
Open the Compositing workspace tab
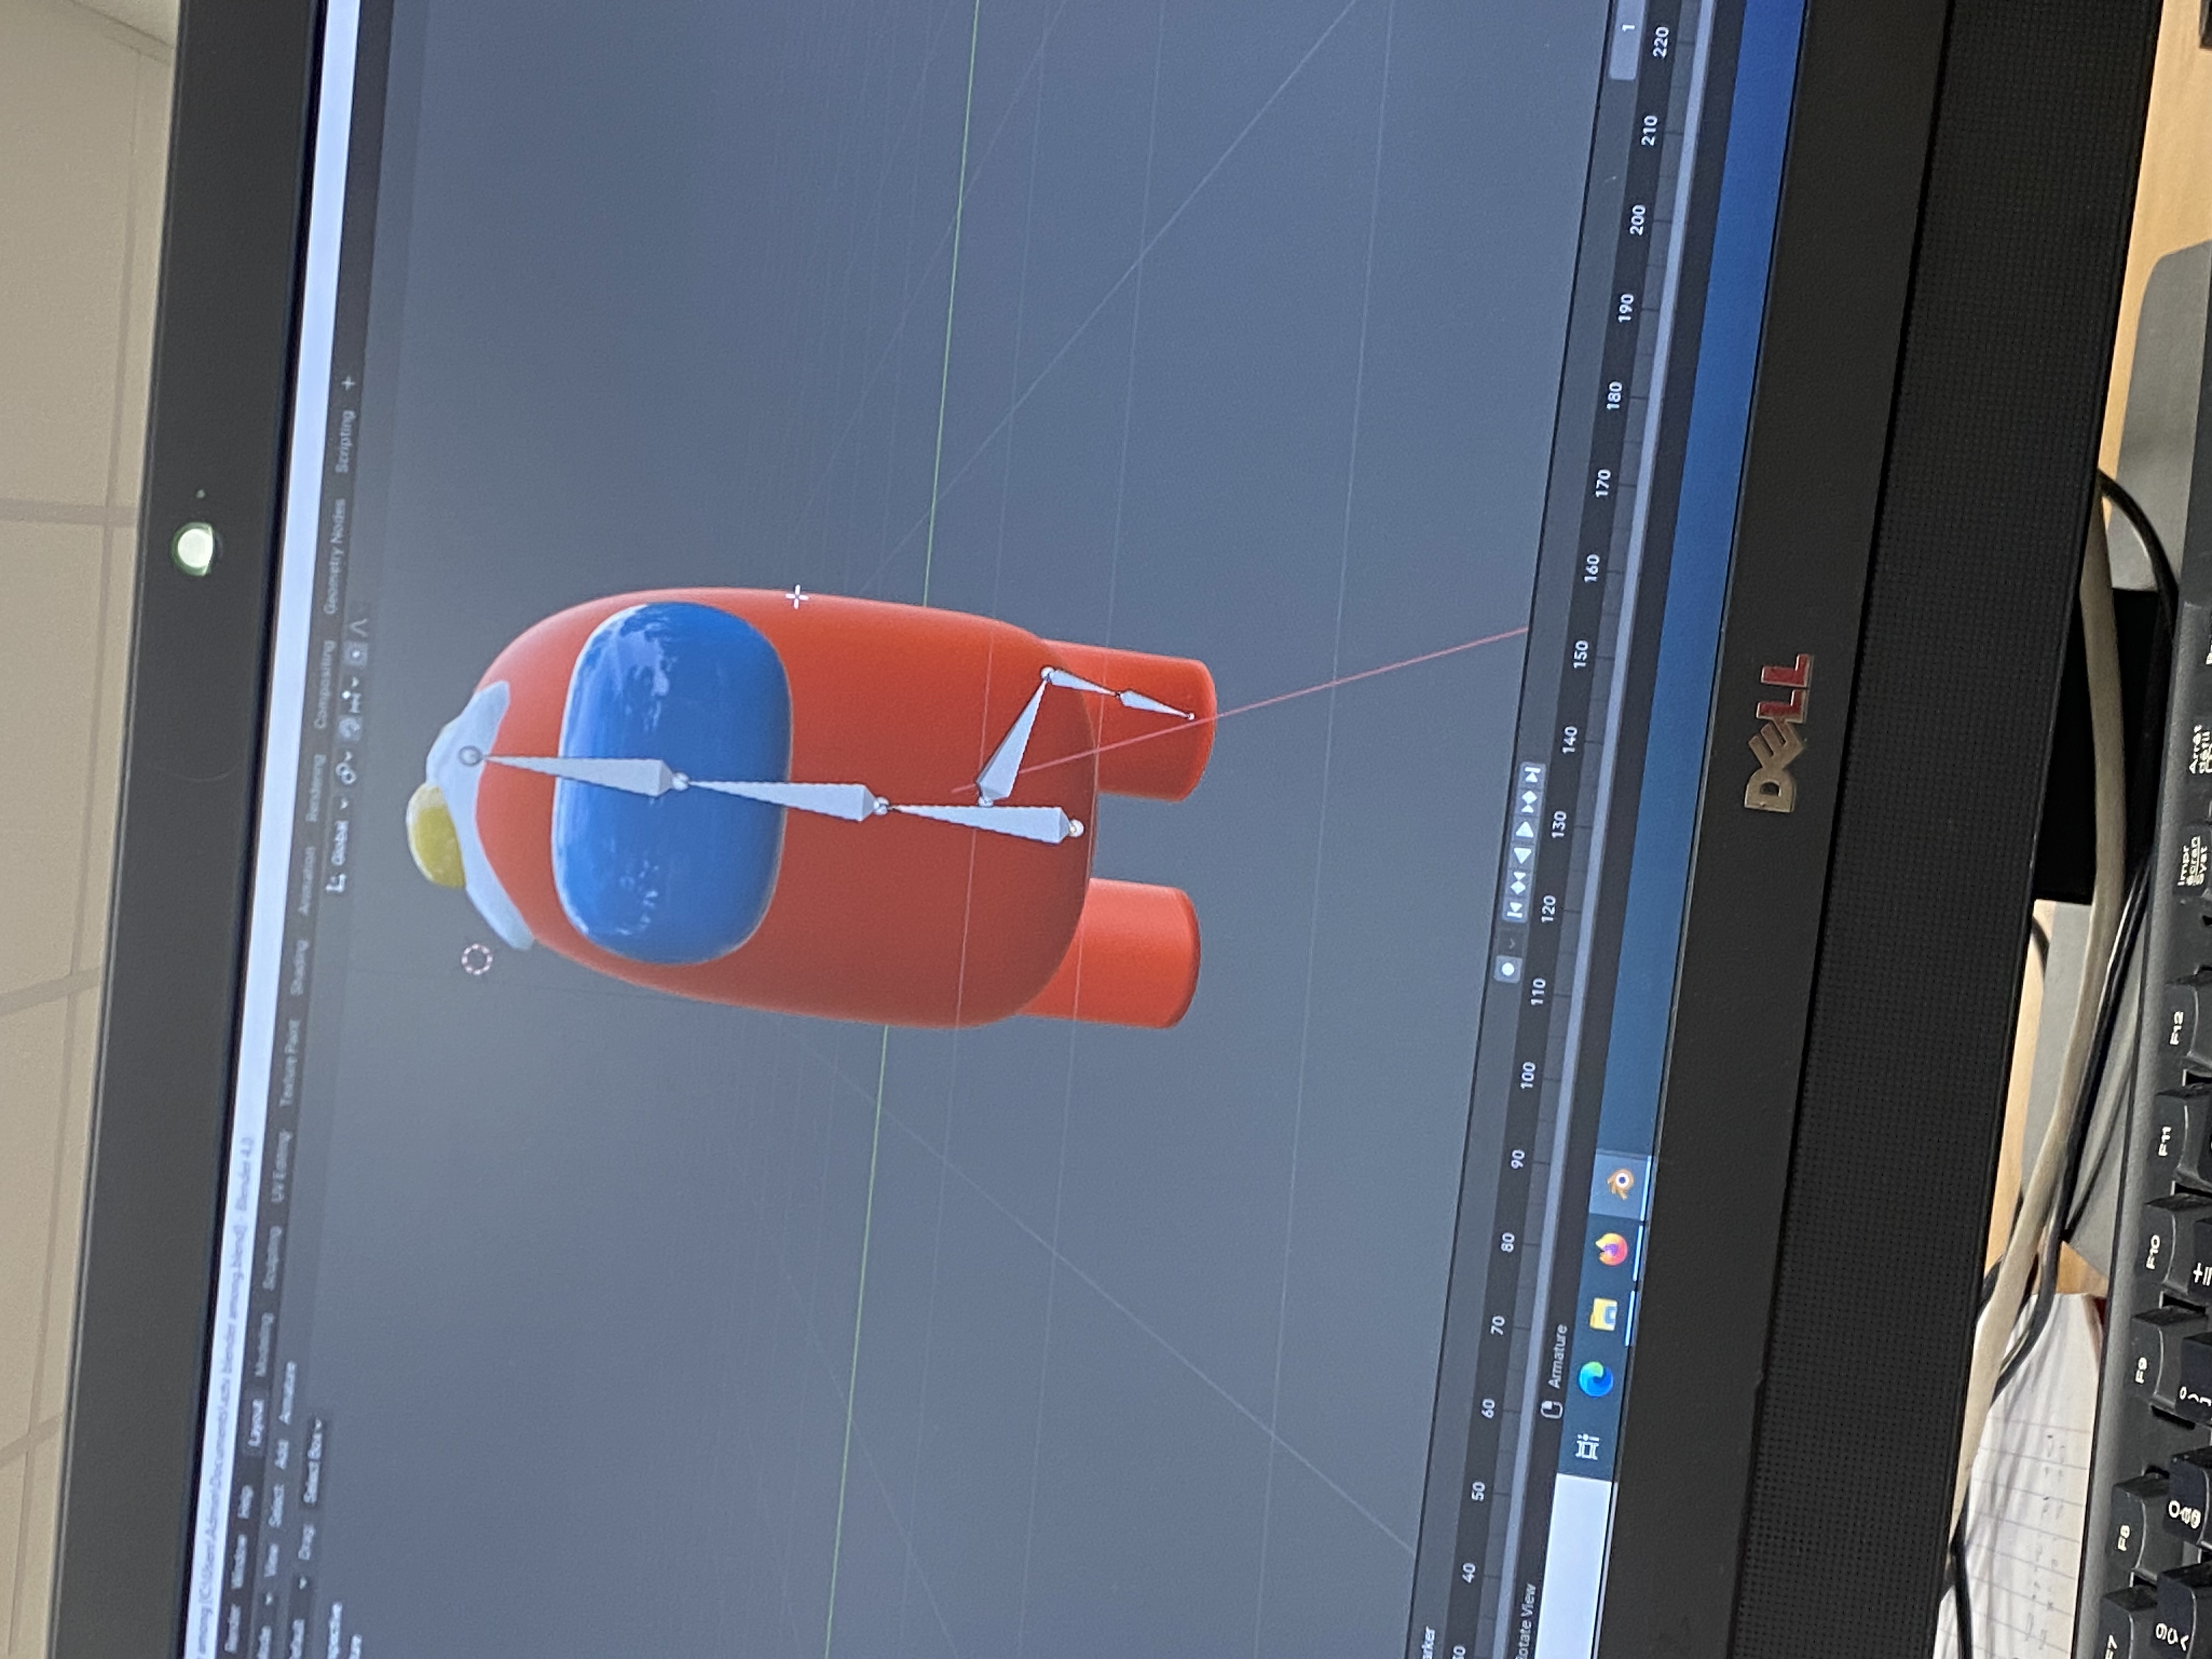coord(324,686)
